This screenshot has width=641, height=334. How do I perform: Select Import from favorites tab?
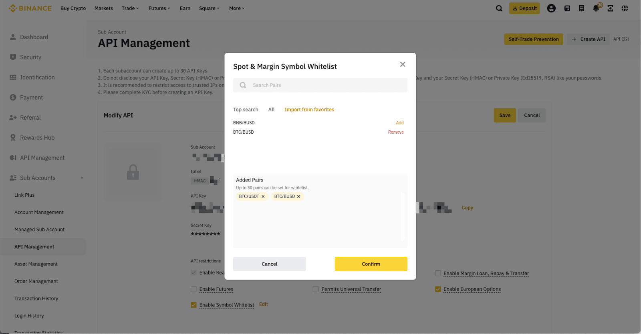(309, 110)
